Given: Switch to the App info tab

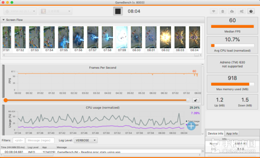Looking at the screenshot, I should [232, 133].
